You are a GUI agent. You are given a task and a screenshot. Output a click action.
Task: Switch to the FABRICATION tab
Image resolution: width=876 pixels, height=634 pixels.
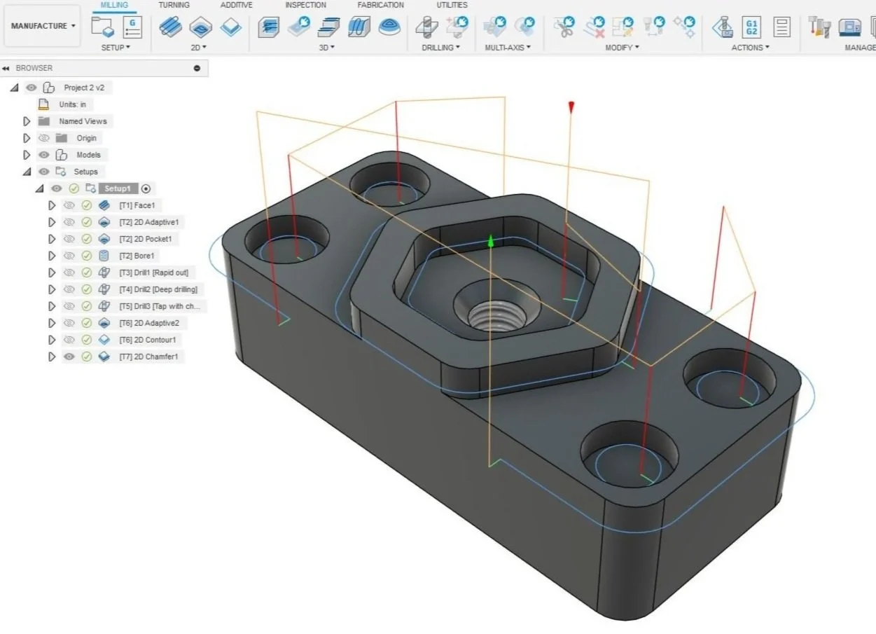coord(380,5)
